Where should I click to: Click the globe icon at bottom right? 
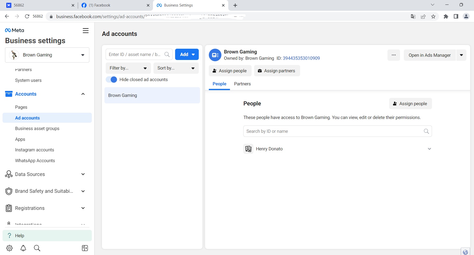point(465,252)
